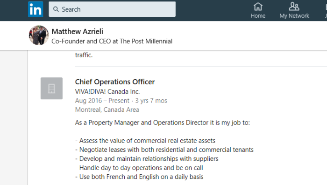Focus the Search input field
327x185 pixels.
[x=112, y=9]
